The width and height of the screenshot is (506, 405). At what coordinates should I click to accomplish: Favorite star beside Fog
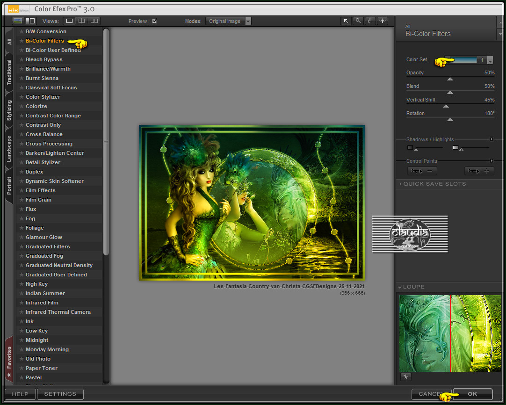(22, 218)
